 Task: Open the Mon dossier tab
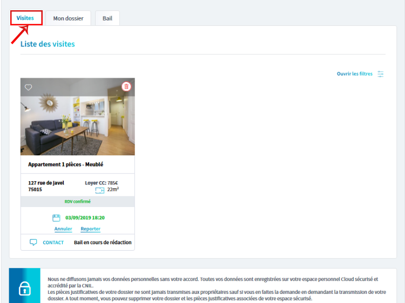(68, 18)
